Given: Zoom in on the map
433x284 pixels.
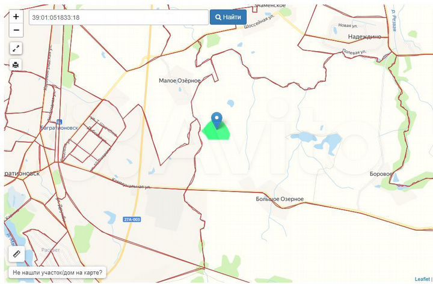Looking at the screenshot, I should (x=16, y=17).
